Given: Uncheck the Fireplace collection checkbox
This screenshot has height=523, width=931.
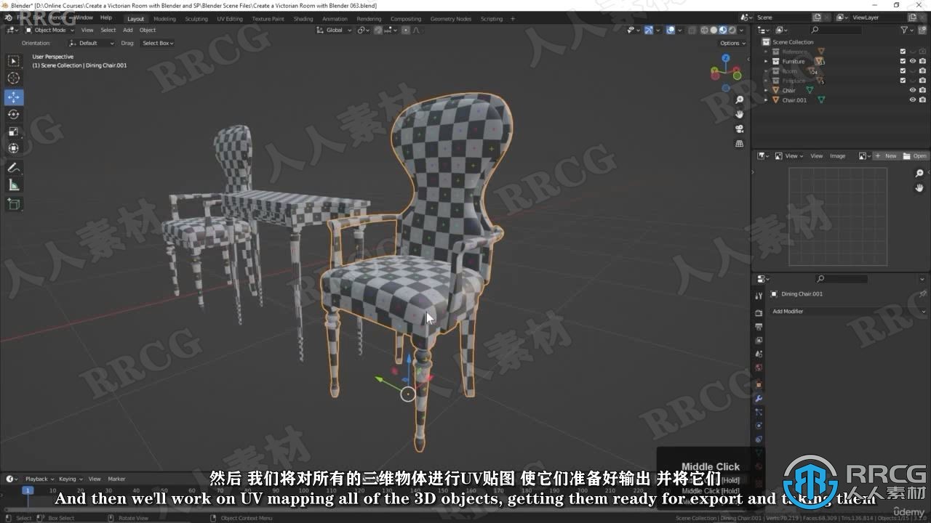Looking at the screenshot, I should [x=903, y=81].
